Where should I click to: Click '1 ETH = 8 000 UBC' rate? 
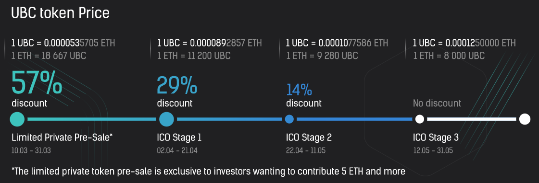pos(449,56)
